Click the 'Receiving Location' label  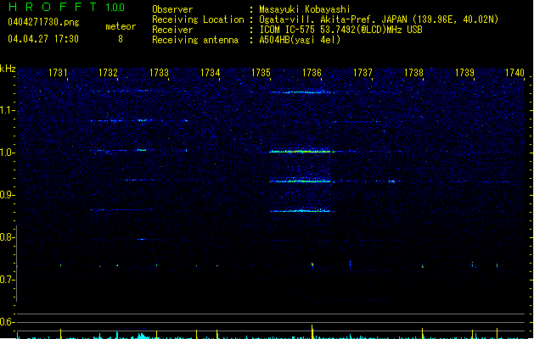pos(198,19)
